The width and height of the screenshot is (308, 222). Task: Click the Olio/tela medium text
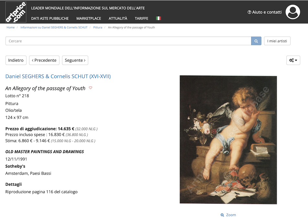point(14,111)
